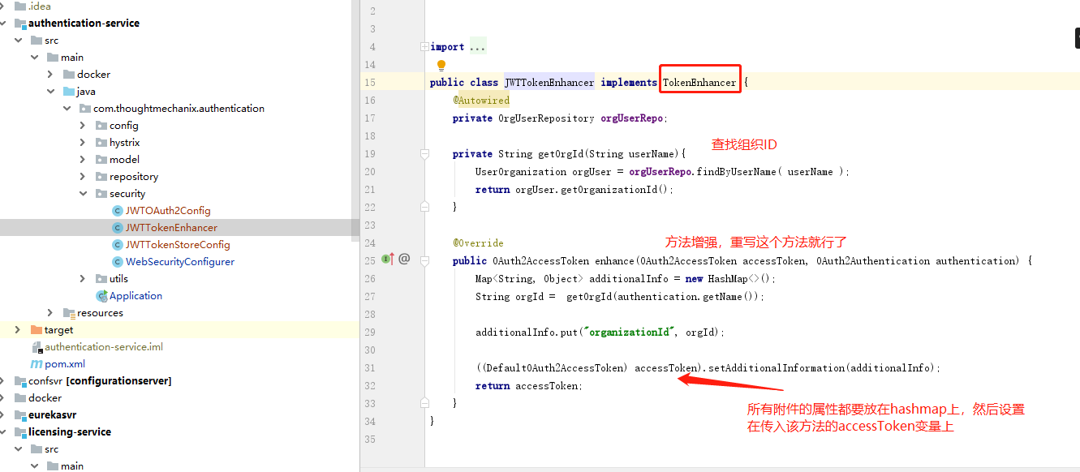1080x472 pixels.
Task: Click the blue java source folder icon
Action: pos(68,92)
